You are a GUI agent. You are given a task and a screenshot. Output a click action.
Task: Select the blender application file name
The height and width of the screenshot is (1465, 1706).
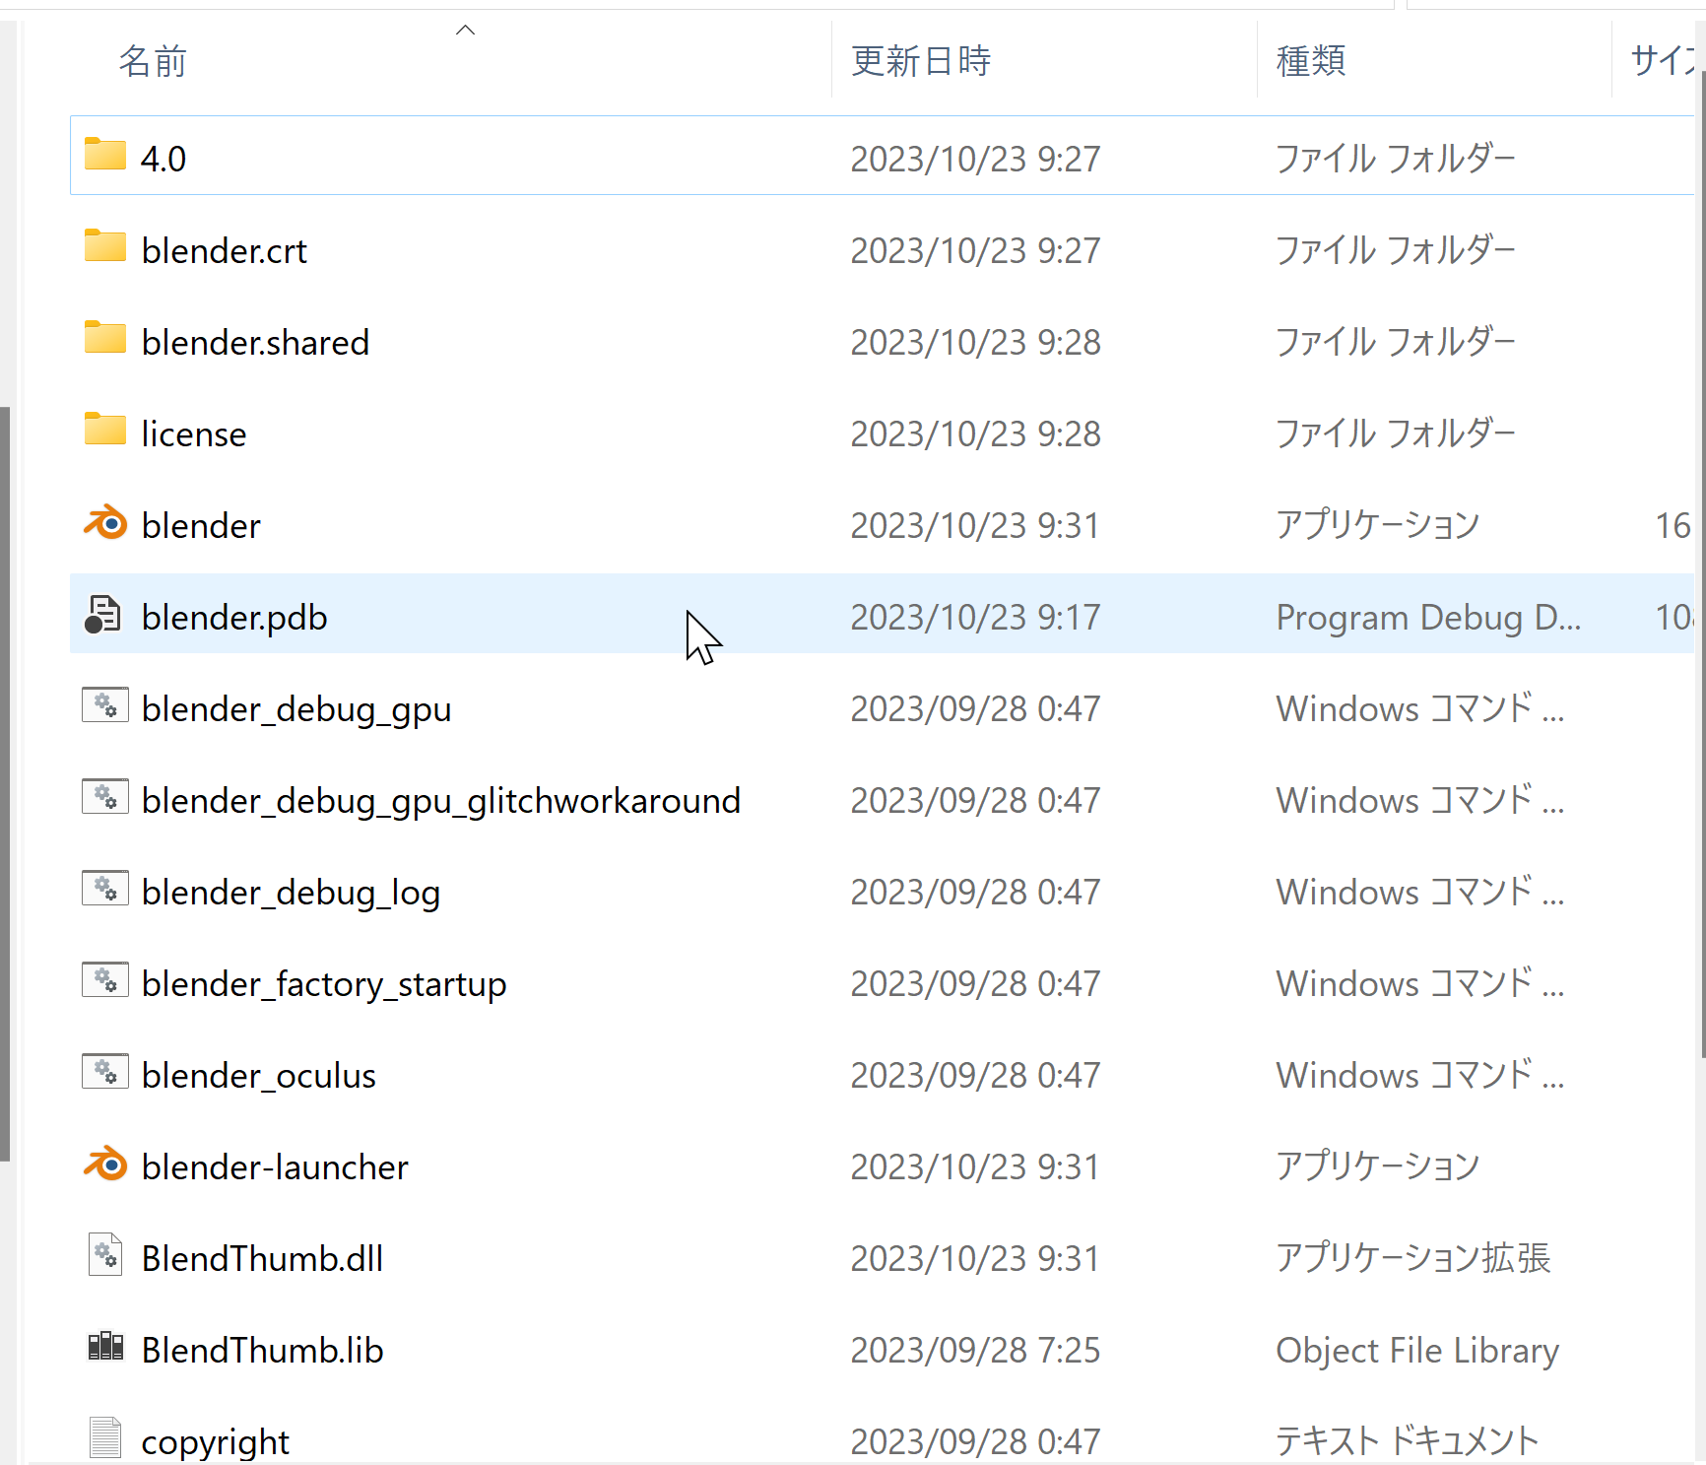coord(201,525)
